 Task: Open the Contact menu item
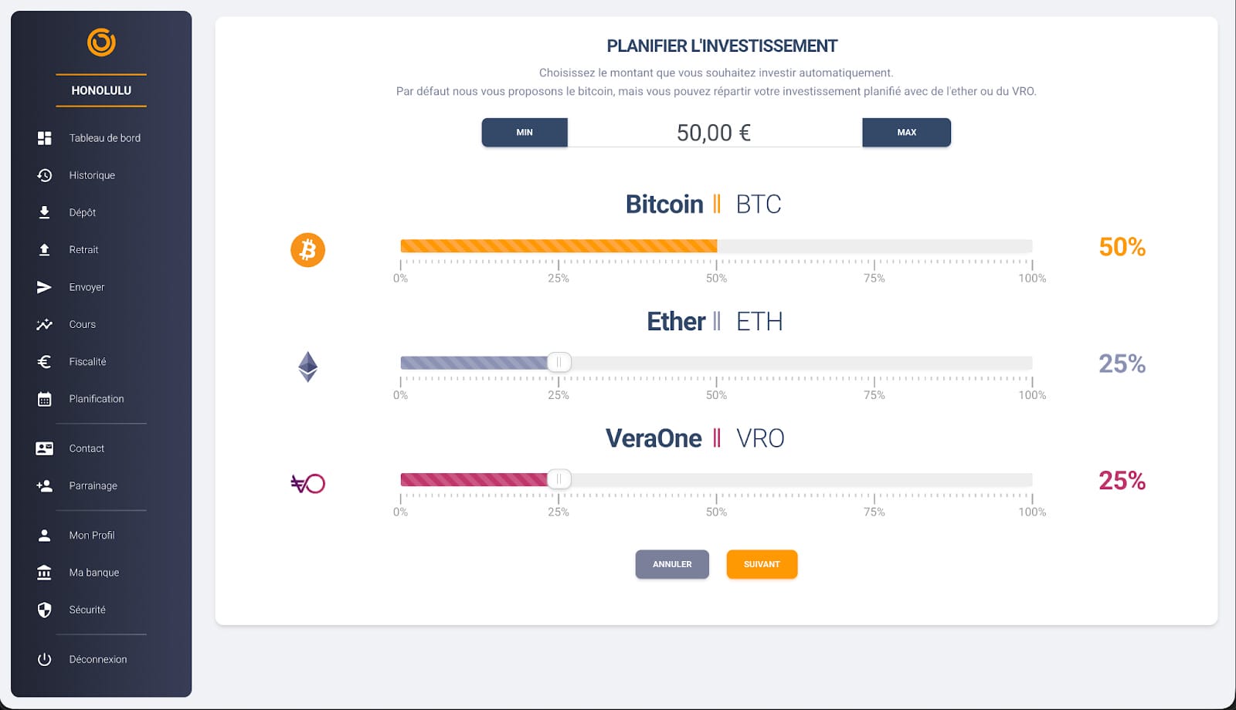click(86, 448)
